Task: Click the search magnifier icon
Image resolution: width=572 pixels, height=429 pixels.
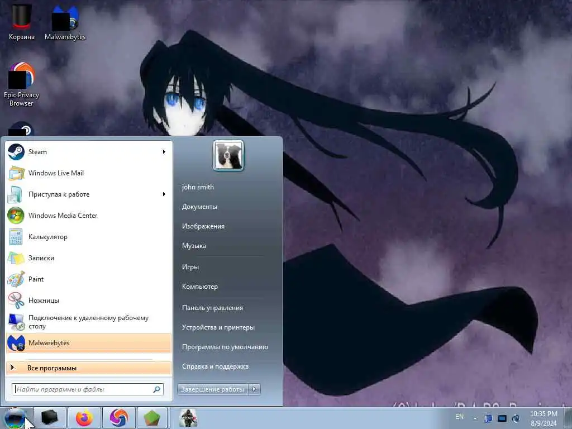Action: (157, 389)
